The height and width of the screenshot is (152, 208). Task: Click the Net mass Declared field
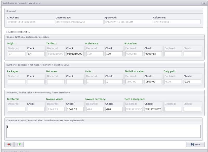[x=56, y=82]
